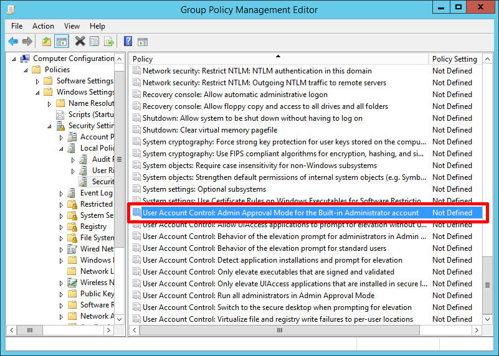Collapse the Windows Settings node
Screen dimensions: 499x356
[37, 93]
